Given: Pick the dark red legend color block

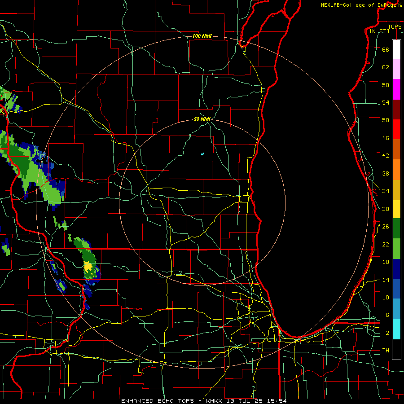Looking at the screenshot, I should point(396,110).
